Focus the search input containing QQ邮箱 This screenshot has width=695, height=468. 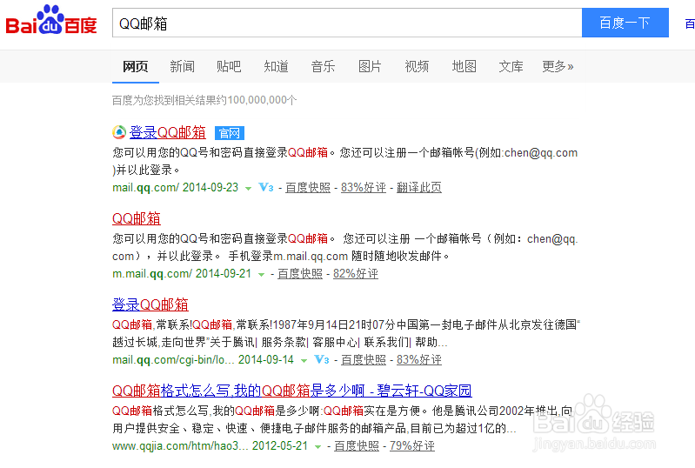(347, 23)
